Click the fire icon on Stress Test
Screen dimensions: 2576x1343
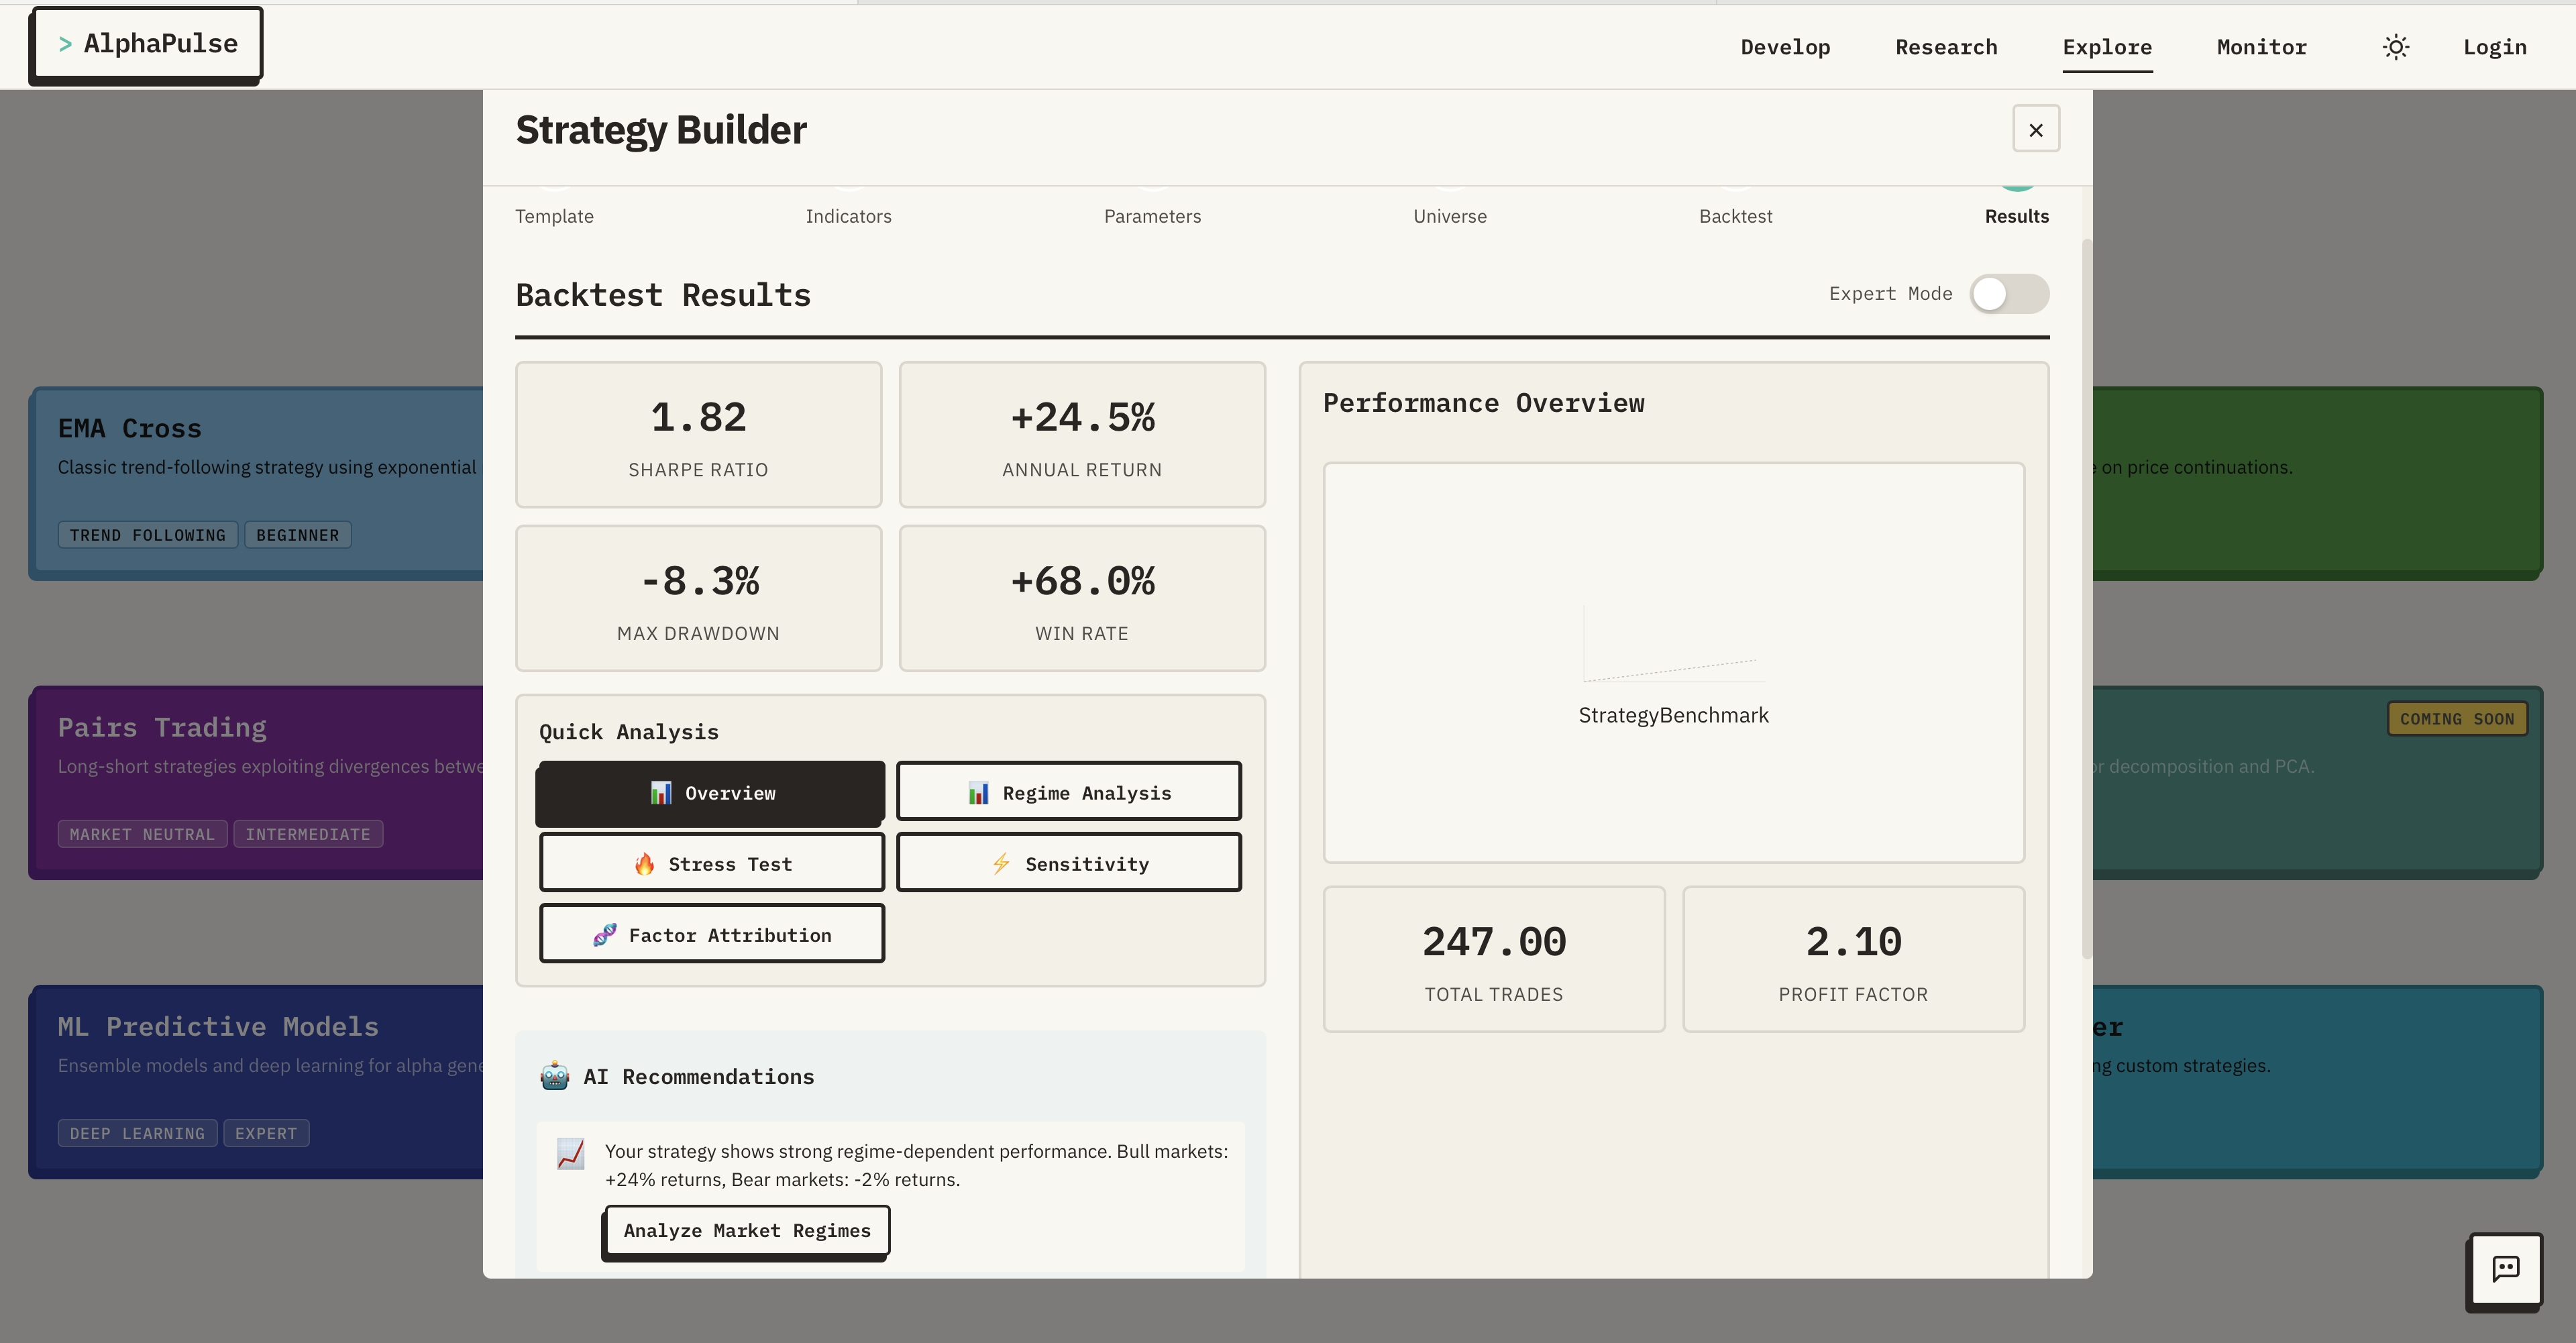[644, 864]
